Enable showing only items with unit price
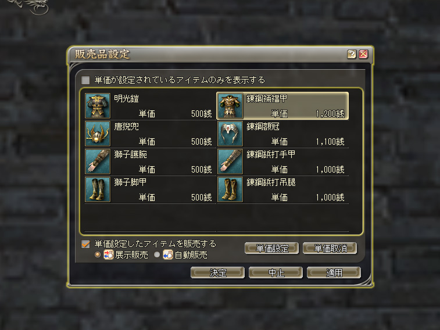This screenshot has height=330, width=440. [x=85, y=80]
